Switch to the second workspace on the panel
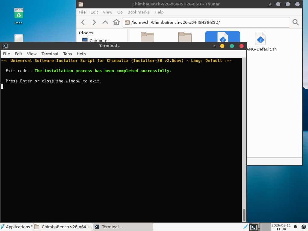The height and width of the screenshot is (231, 308). [x=265, y=227]
